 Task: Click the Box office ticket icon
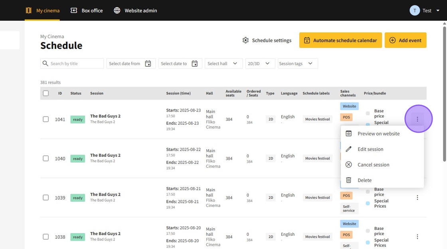point(74,10)
